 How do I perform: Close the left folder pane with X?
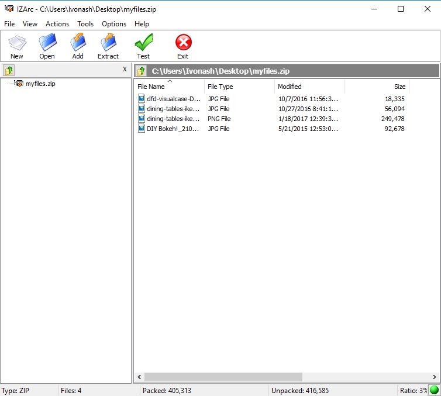click(x=125, y=69)
